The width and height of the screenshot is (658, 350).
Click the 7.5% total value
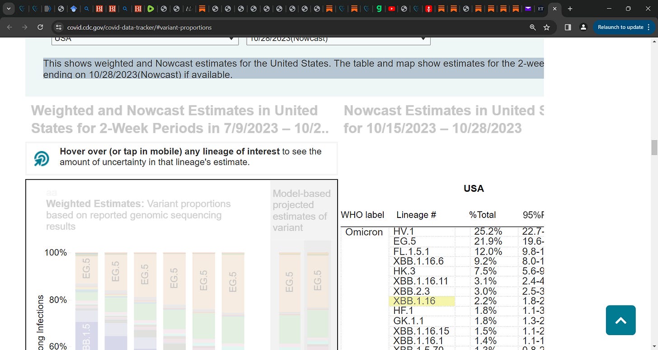click(485, 271)
